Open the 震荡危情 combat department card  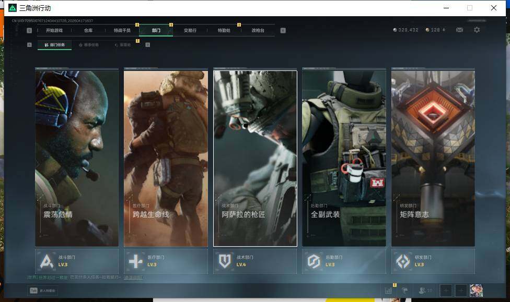coord(77,158)
